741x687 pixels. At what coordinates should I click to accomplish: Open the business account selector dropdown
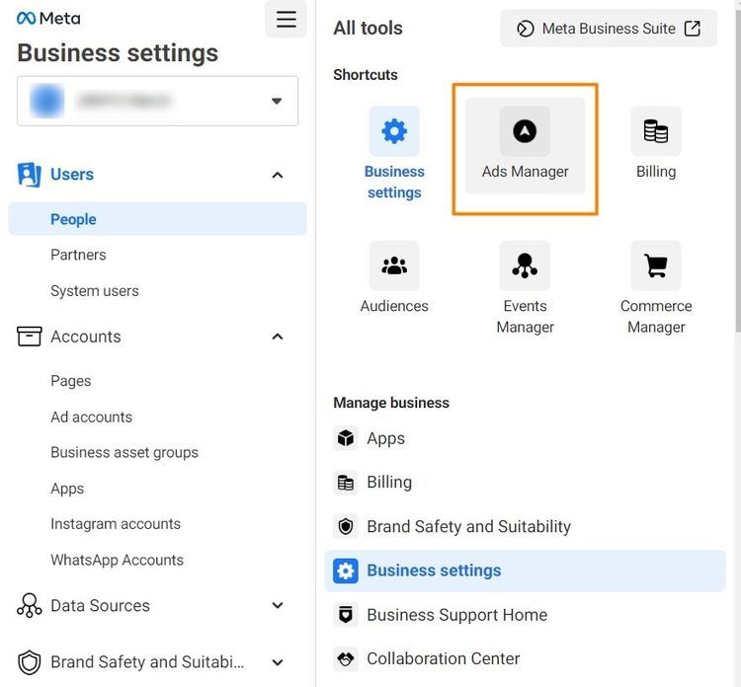[157, 101]
